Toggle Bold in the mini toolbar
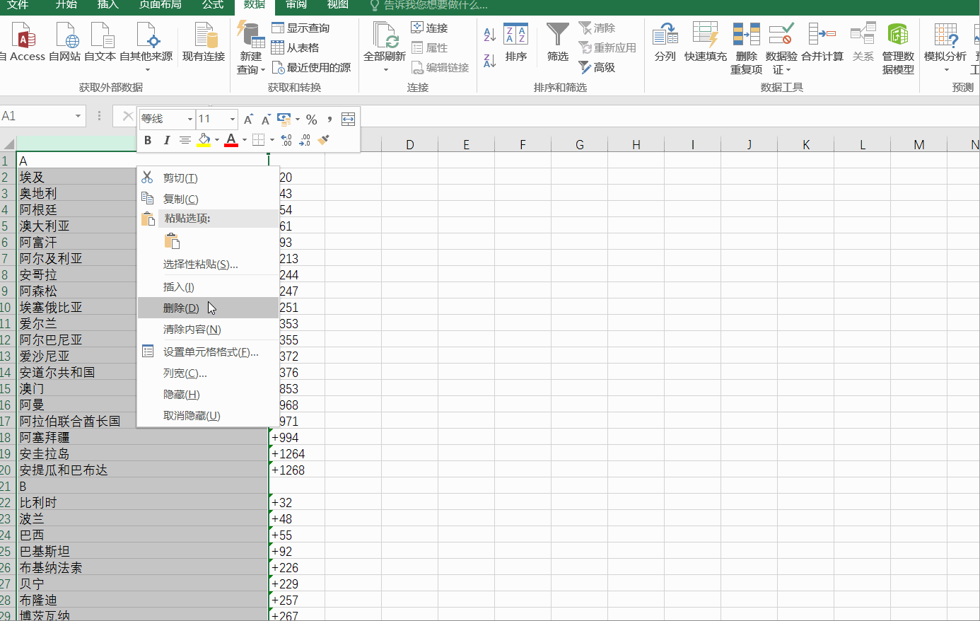 click(x=148, y=140)
